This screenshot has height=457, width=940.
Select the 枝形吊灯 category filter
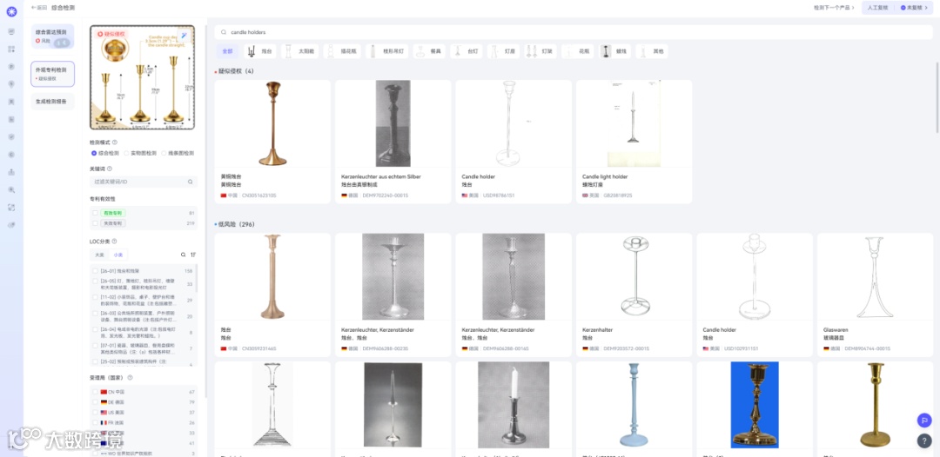386,51
